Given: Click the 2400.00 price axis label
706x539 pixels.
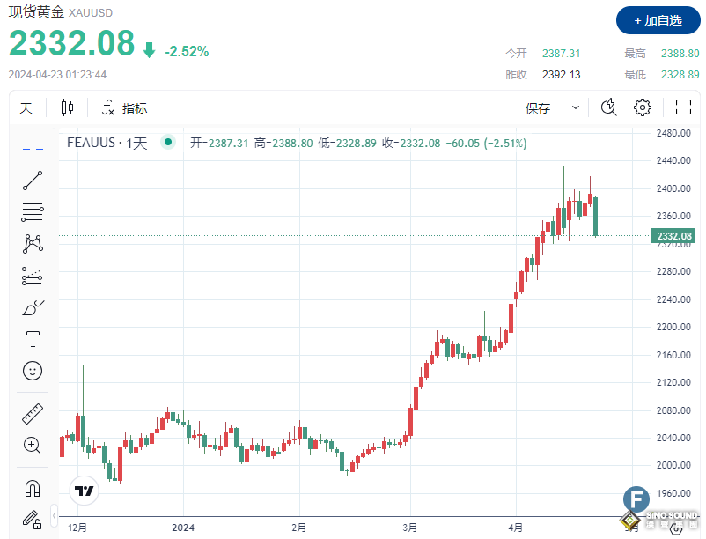Looking at the screenshot, I should [x=673, y=188].
